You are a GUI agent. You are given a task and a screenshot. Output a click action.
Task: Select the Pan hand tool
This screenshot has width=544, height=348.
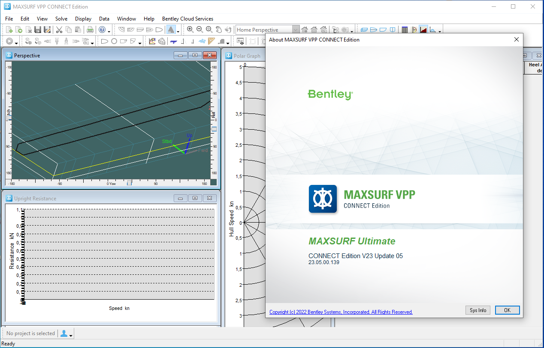pyautogui.click(x=218, y=29)
